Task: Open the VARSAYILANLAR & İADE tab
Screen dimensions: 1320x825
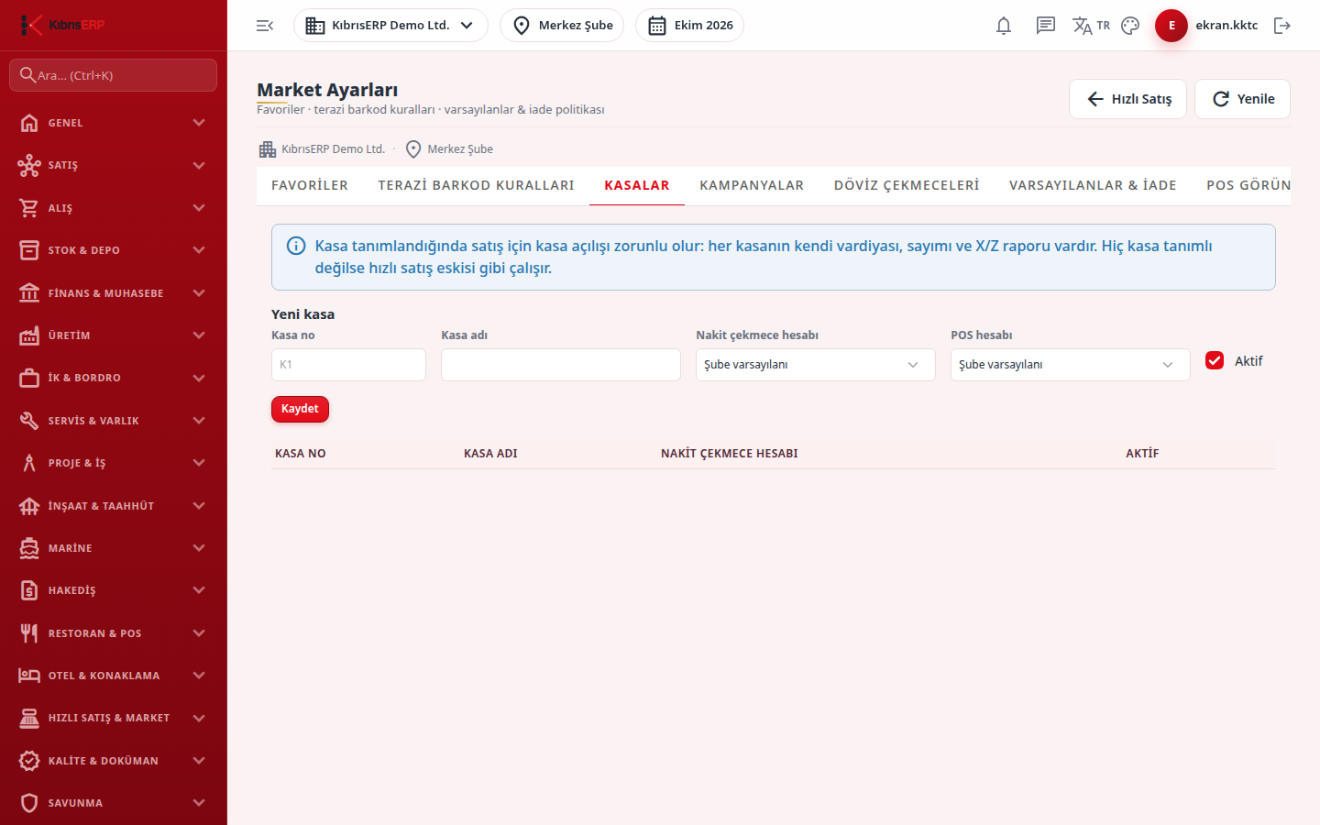Action: pos(1093,185)
